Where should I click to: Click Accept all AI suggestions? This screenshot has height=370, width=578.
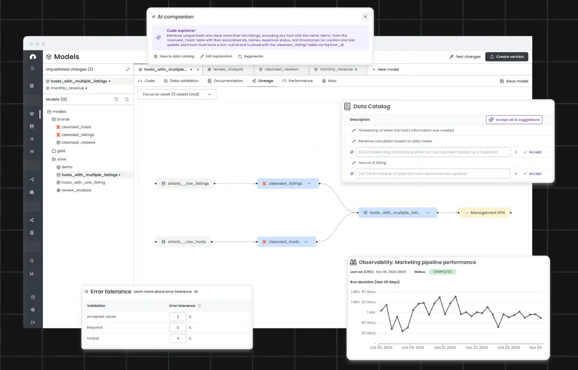[514, 119]
